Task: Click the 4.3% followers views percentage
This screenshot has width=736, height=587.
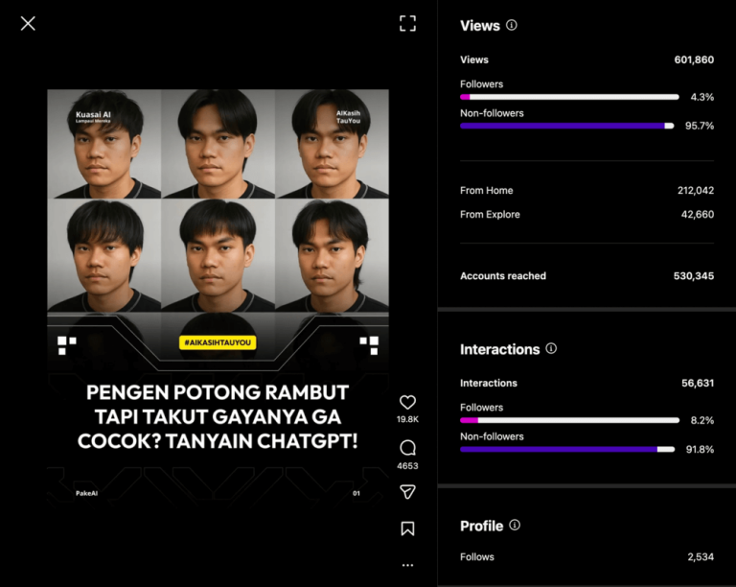Action: click(702, 97)
